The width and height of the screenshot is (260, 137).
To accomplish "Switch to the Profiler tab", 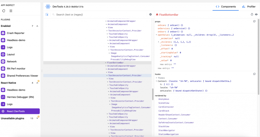I will (x=249, y=7).
